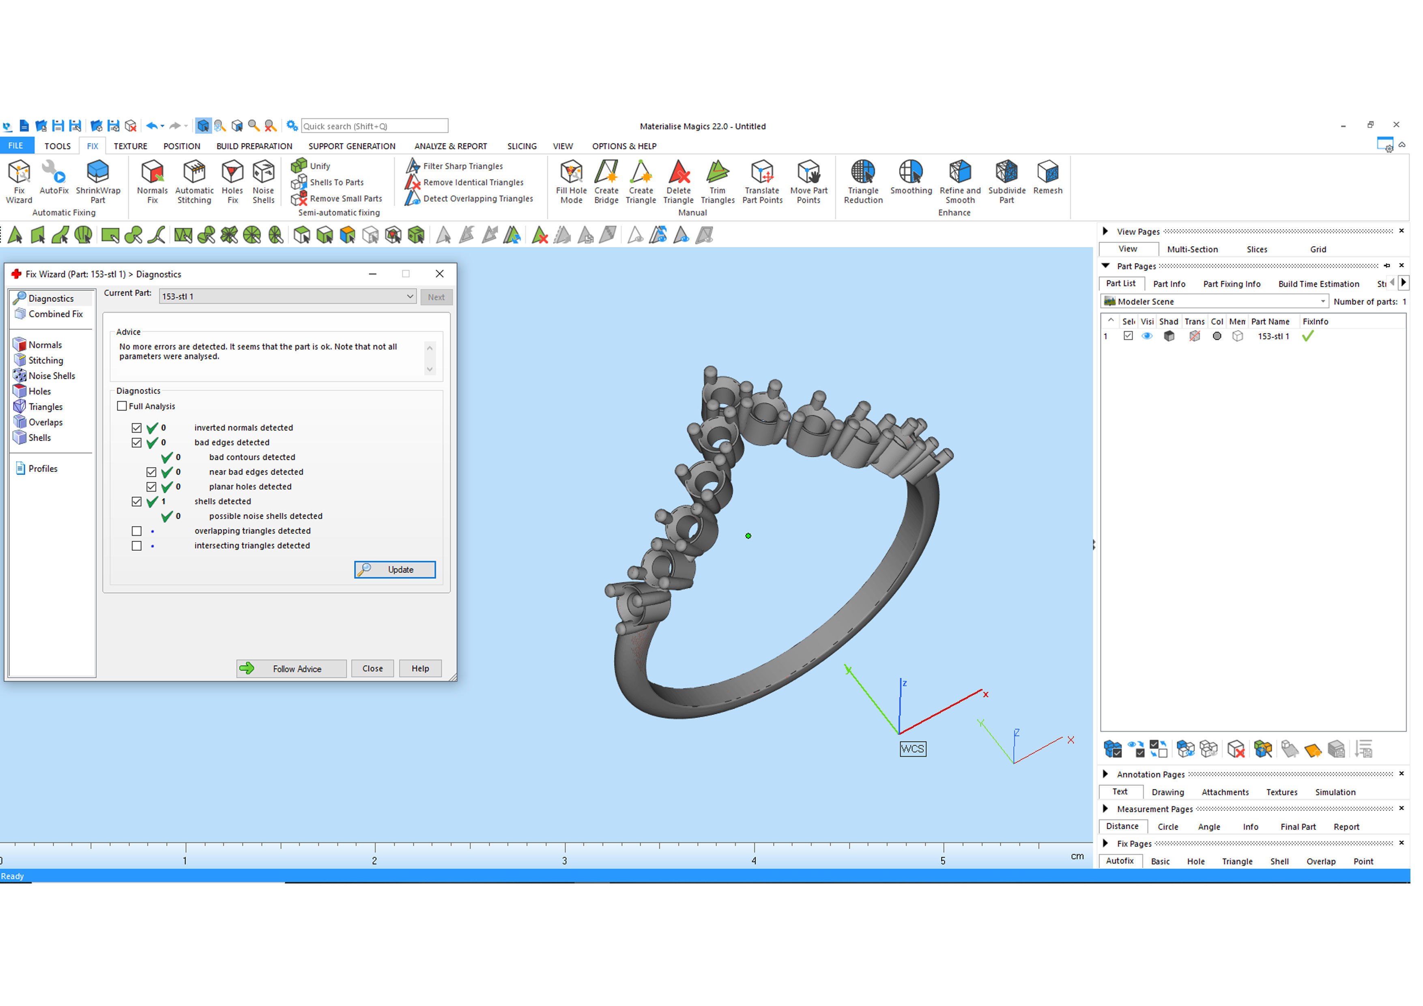Select Stitching in the wizard sidebar
The image size is (1423, 1006).
coord(39,361)
